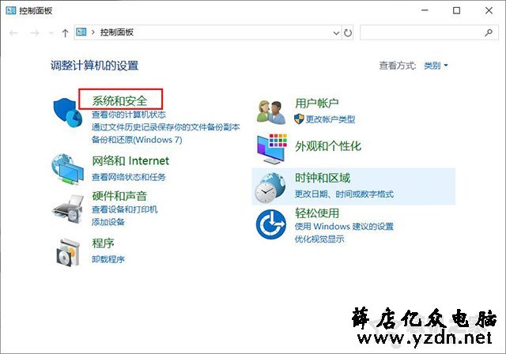Open the 系统和安全 category link

pos(119,101)
